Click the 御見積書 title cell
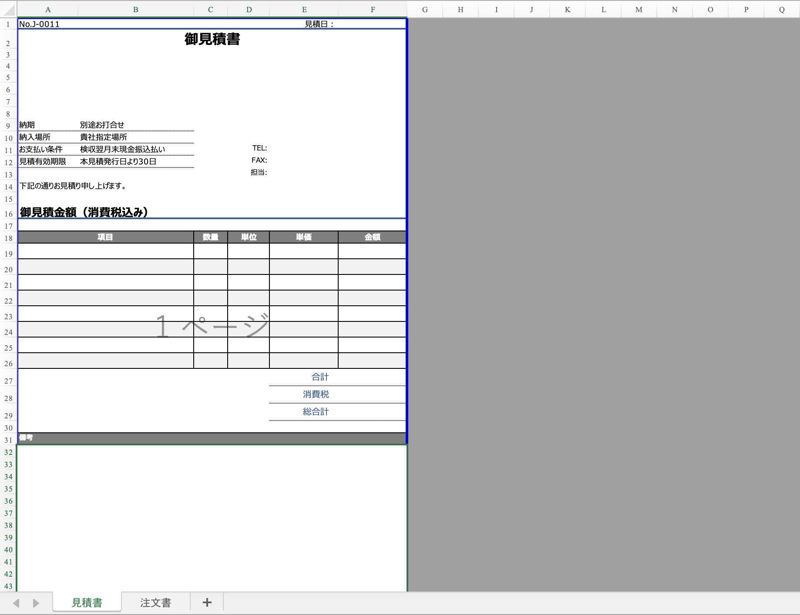 212,39
